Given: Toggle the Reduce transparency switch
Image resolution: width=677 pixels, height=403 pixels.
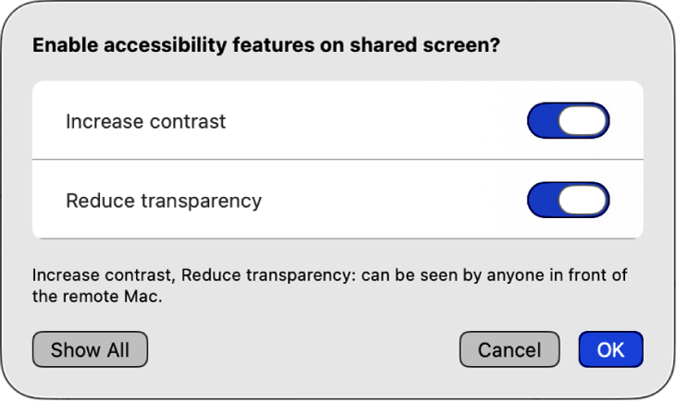Looking at the screenshot, I should click(568, 200).
